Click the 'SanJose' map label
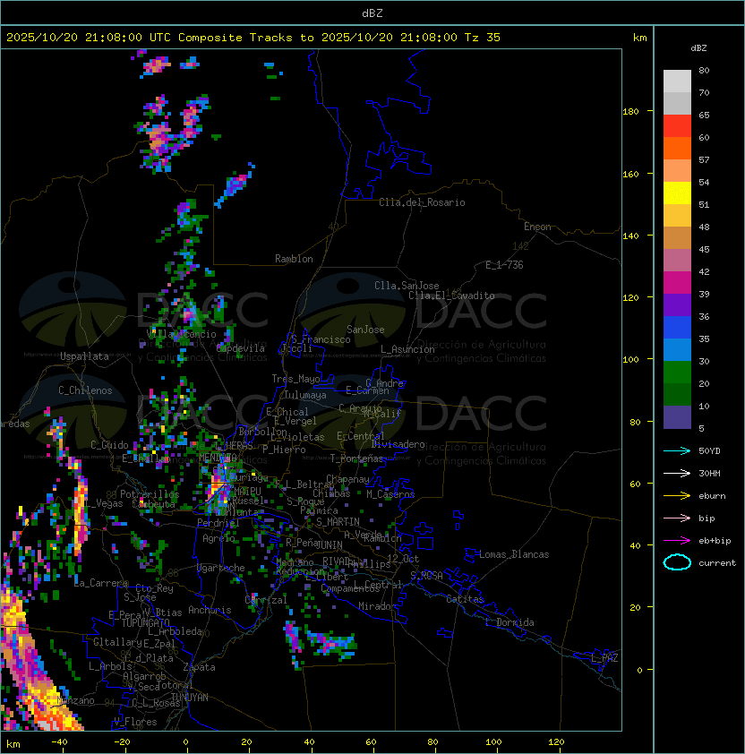 point(365,330)
